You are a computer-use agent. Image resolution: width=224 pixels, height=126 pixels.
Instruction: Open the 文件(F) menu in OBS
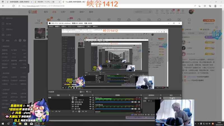[x=51, y=26]
